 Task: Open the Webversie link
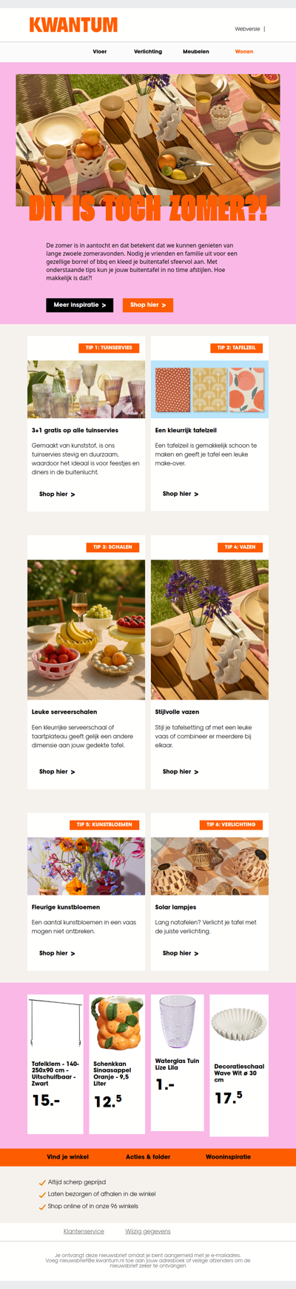(247, 29)
